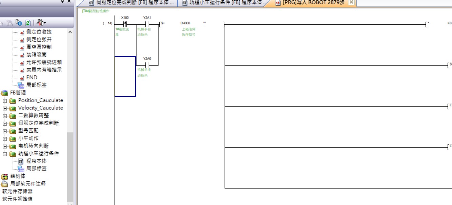Collapse the 轨道小车运行条件 folder
Image resolution: width=452 pixels, height=205 pixels.
[x=5, y=154]
